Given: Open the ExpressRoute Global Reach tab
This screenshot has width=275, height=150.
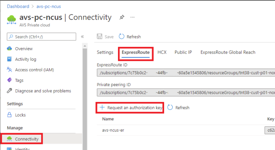Looking at the screenshot, I should coord(228,52).
